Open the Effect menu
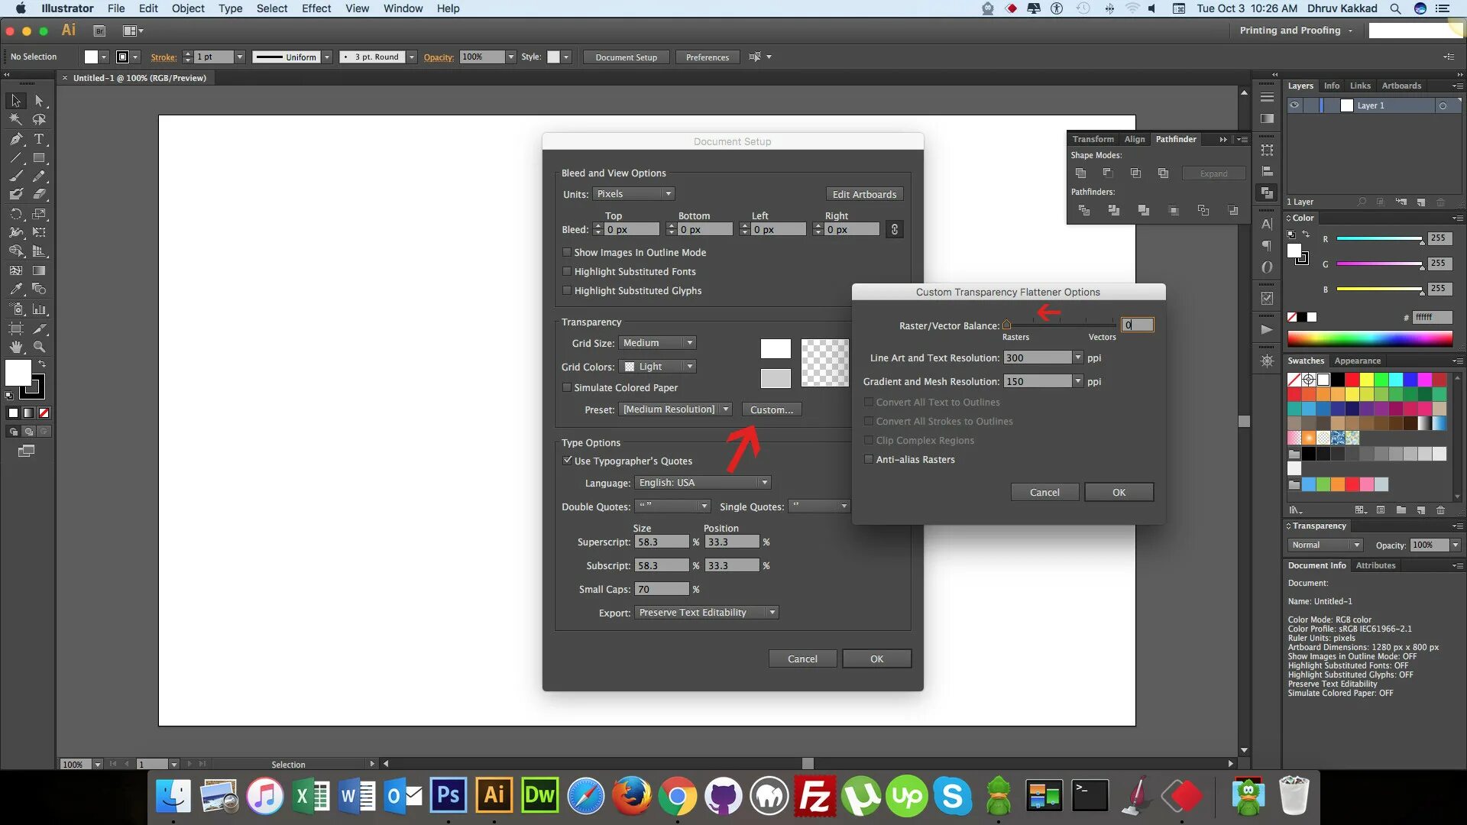Image resolution: width=1467 pixels, height=825 pixels. (x=316, y=8)
